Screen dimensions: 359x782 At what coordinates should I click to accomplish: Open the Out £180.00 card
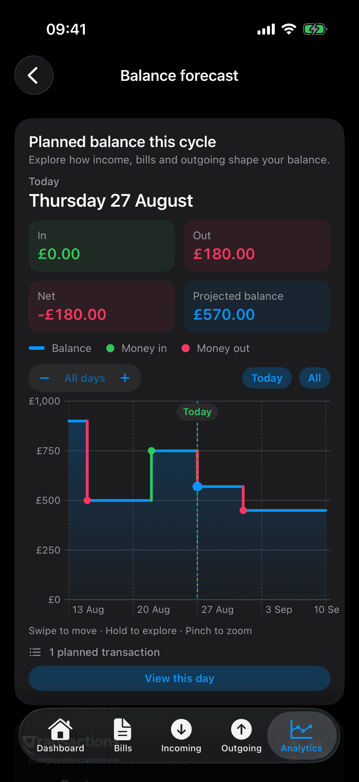click(257, 246)
